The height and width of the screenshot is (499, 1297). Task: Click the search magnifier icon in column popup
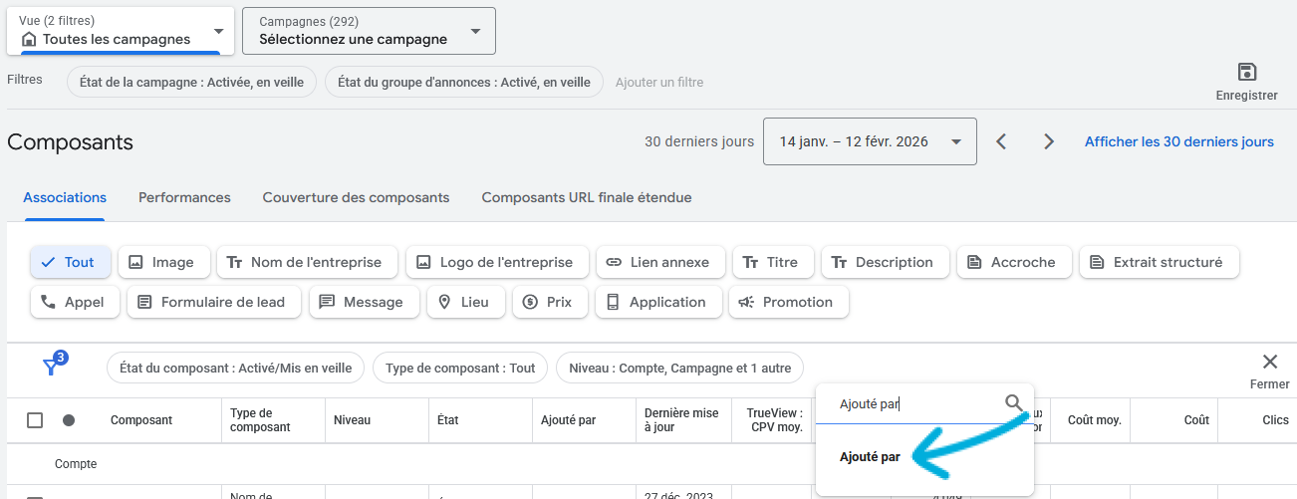pos(1013,403)
